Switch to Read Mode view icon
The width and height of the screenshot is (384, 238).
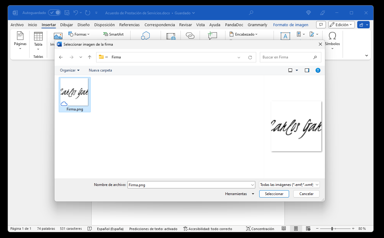click(284, 229)
